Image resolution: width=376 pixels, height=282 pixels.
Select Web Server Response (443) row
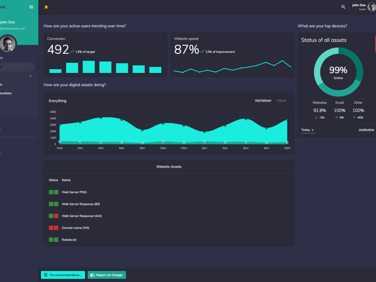(x=169, y=216)
